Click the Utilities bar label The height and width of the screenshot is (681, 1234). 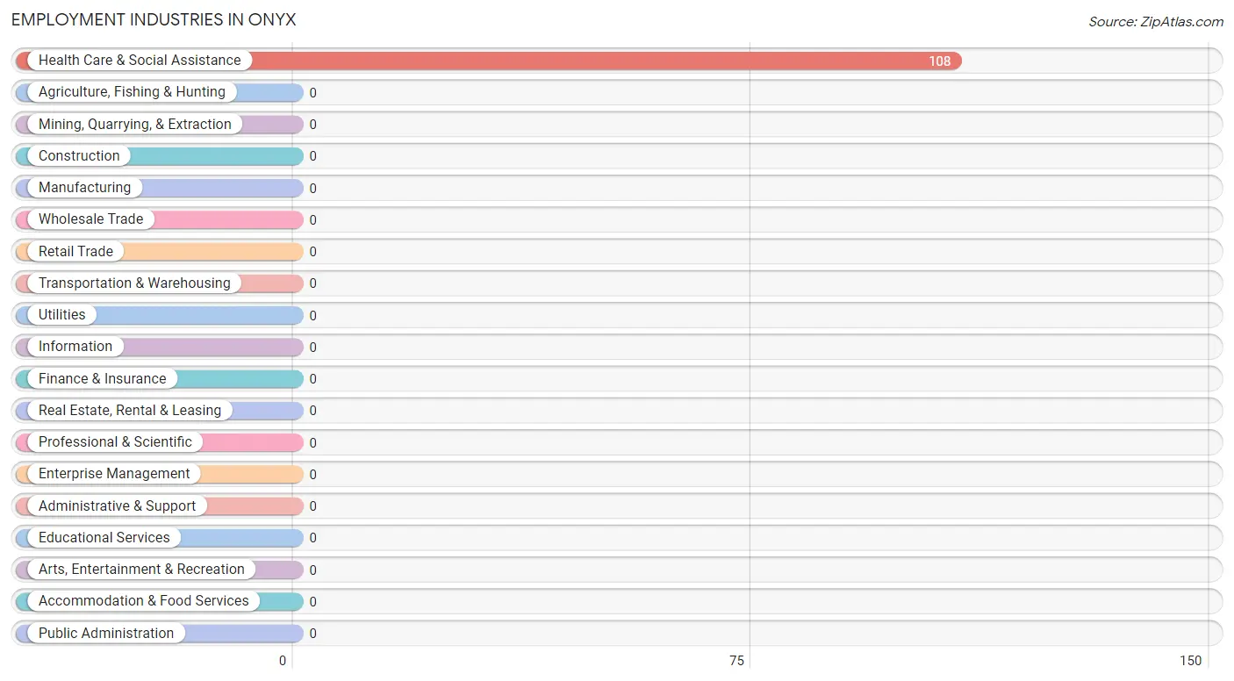pyautogui.click(x=62, y=315)
